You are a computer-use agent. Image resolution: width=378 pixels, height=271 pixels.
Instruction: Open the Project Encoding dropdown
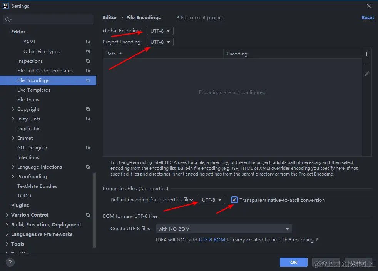tap(160, 42)
